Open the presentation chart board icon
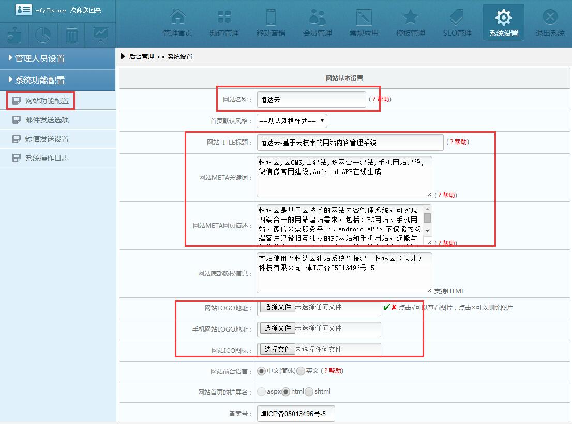 coord(101,35)
